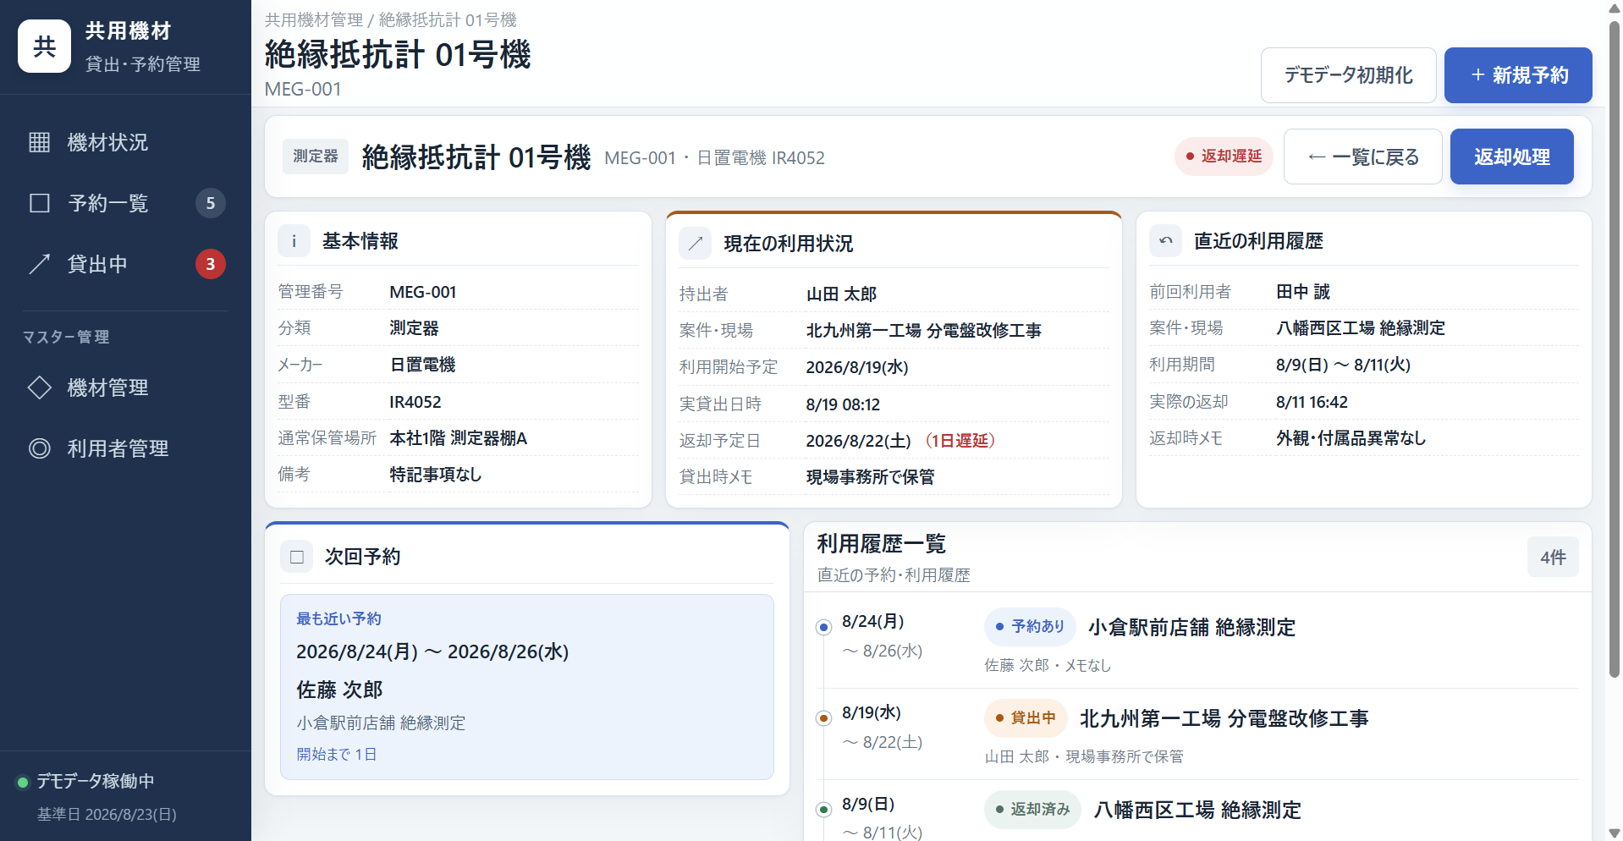
Task: Click the 最も近い予約 reservation card
Action: [527, 687]
